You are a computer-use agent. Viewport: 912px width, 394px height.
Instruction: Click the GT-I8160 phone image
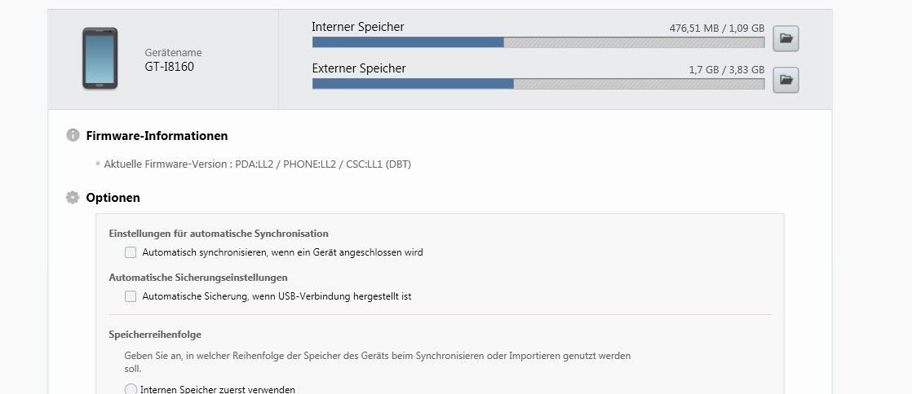click(100, 59)
